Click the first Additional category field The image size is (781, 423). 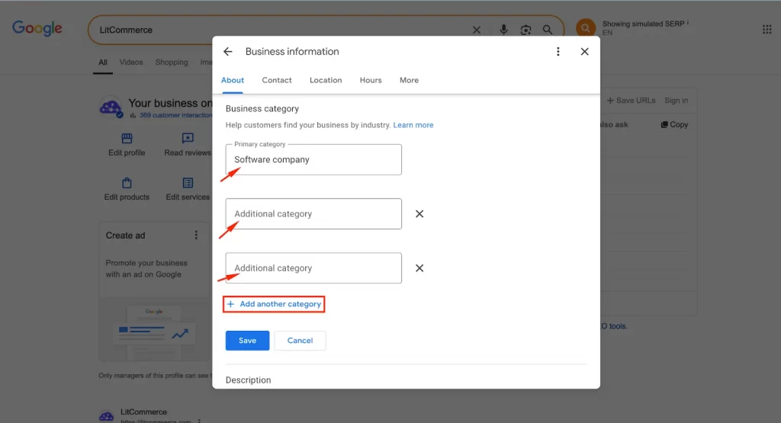click(313, 214)
